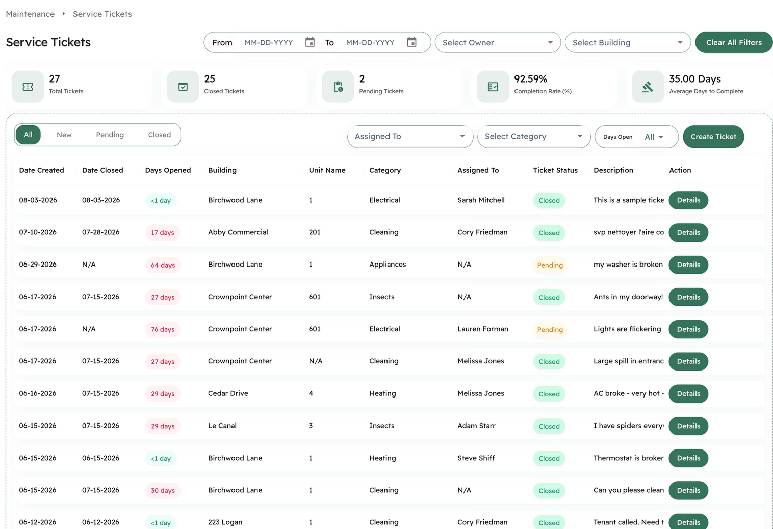773x529 pixels.
Task: Switch to the New tickets tab
Action: tap(64, 135)
